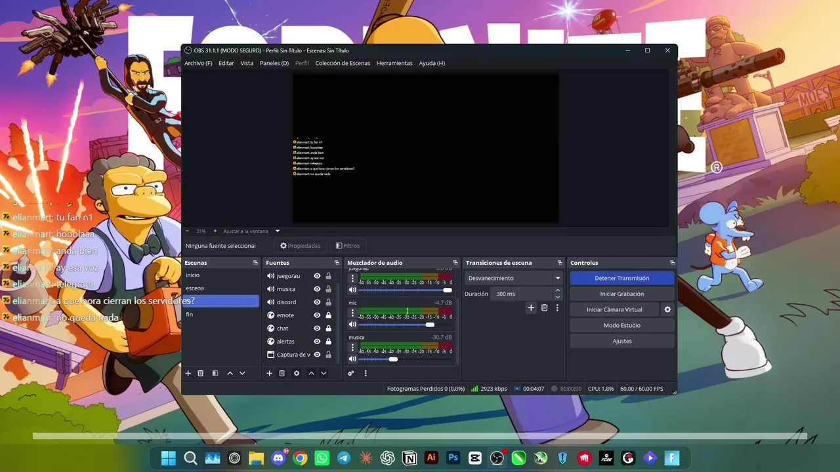Delete the current scene transition

544,307
